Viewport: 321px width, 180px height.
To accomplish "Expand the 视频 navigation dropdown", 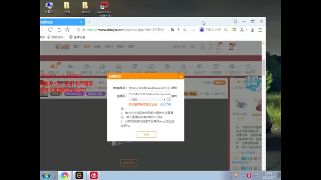I will pyautogui.click(x=109, y=46).
